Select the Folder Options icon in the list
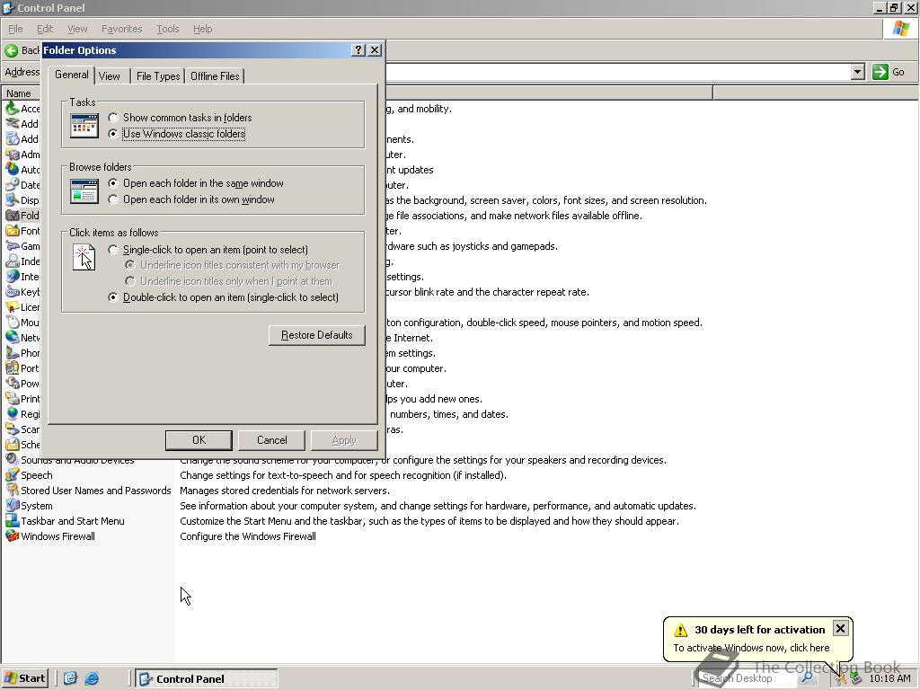The width and height of the screenshot is (920, 690). pyautogui.click(x=13, y=216)
